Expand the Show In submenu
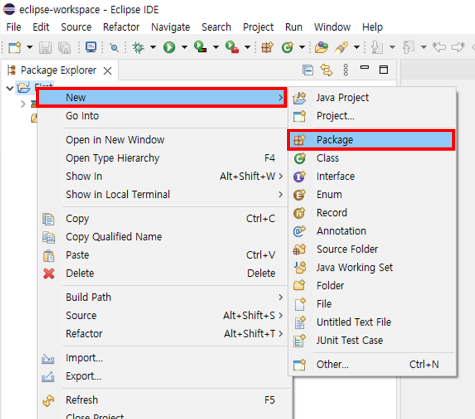This screenshot has width=475, height=419. 162,176
